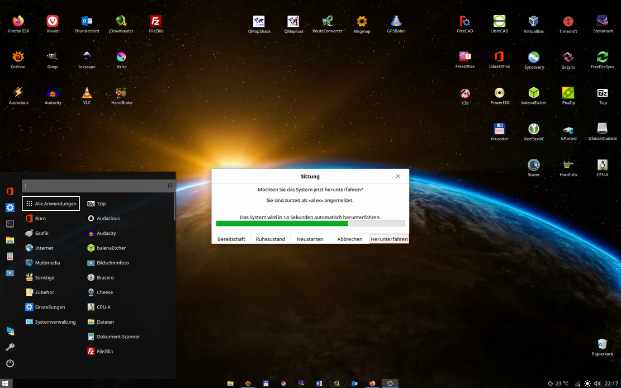Open KeePassXC on the desktop
The image size is (621, 388).
click(534, 129)
